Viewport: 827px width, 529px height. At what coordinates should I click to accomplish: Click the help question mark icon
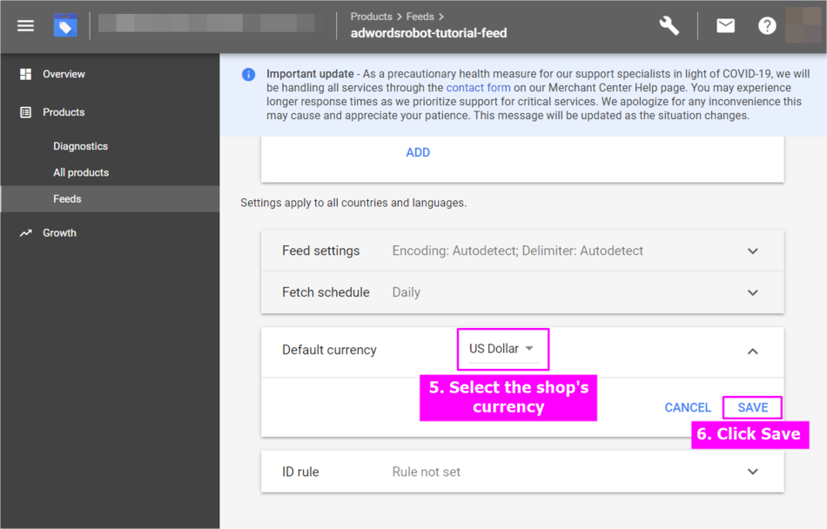[x=767, y=26]
